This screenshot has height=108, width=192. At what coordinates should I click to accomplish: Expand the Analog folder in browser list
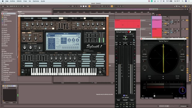coord(18,13)
